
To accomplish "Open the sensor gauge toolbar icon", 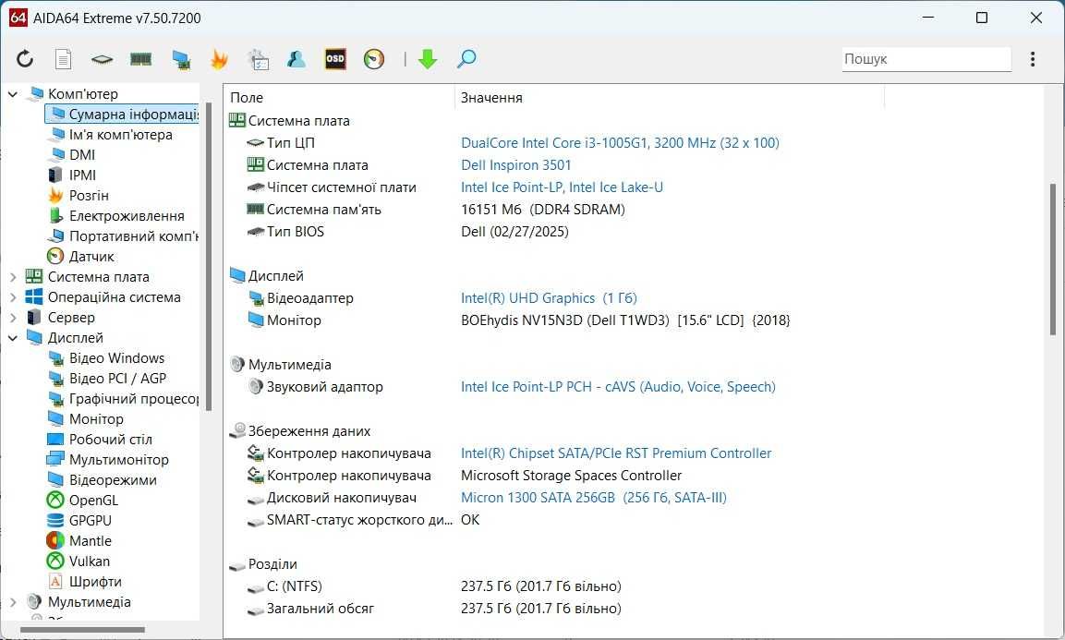I will (374, 59).
